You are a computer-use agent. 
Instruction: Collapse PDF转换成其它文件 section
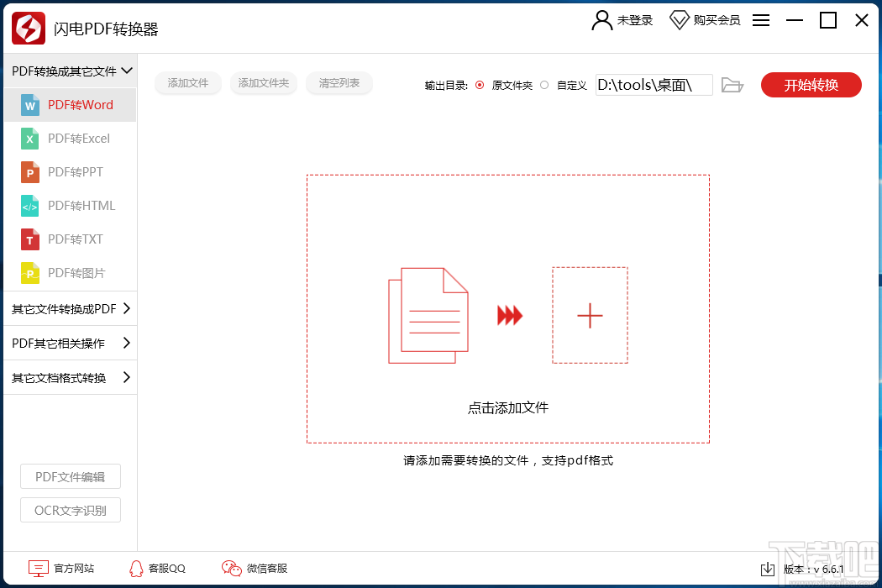point(67,71)
